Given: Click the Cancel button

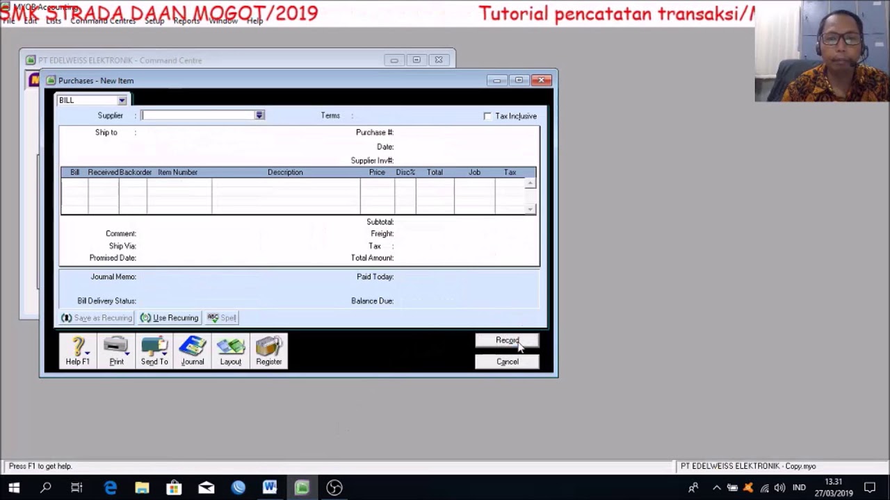Looking at the screenshot, I should (x=507, y=362).
